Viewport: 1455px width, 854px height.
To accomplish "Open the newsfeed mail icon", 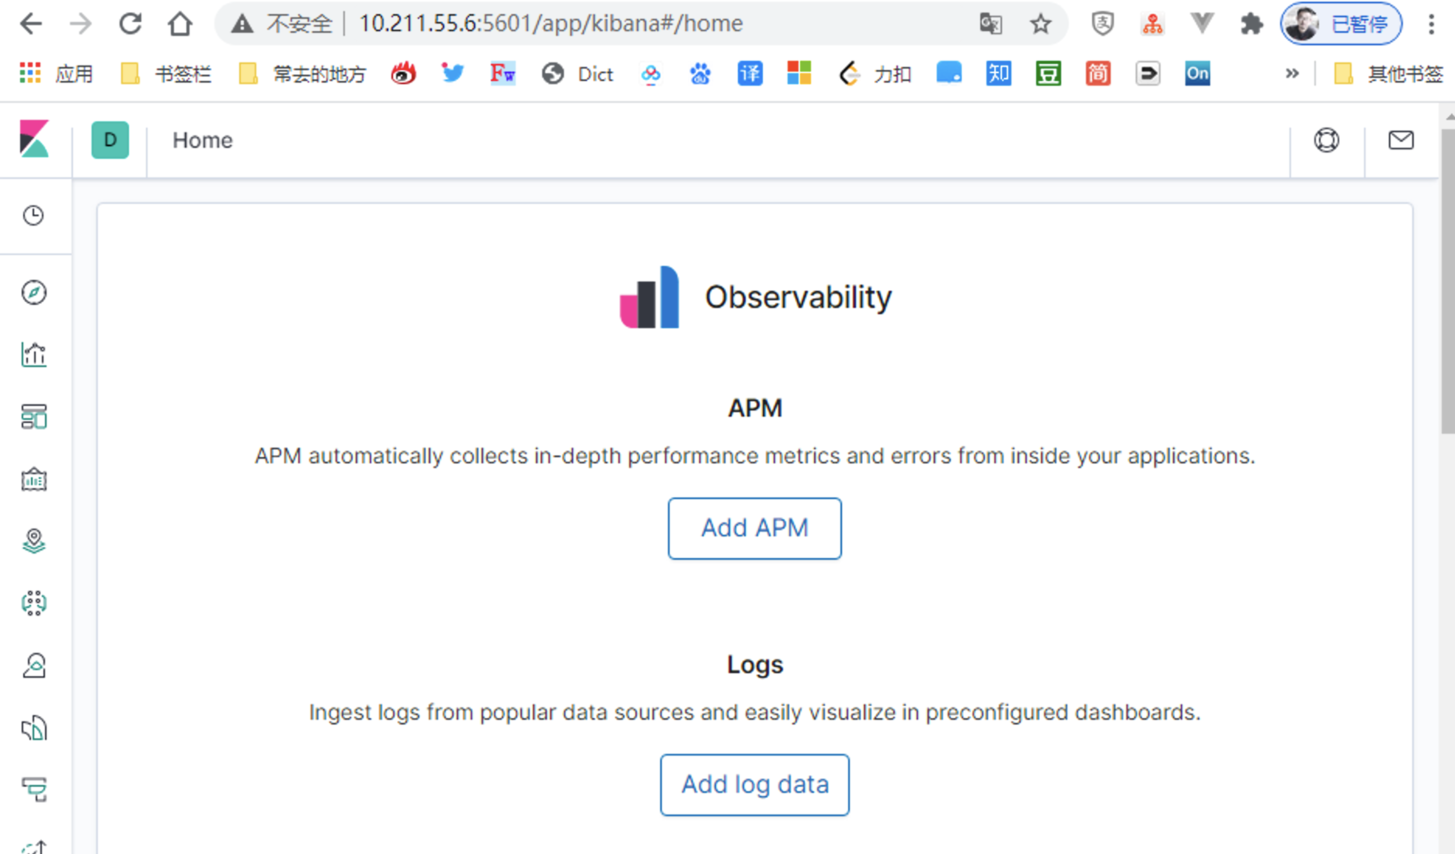I will coord(1400,140).
